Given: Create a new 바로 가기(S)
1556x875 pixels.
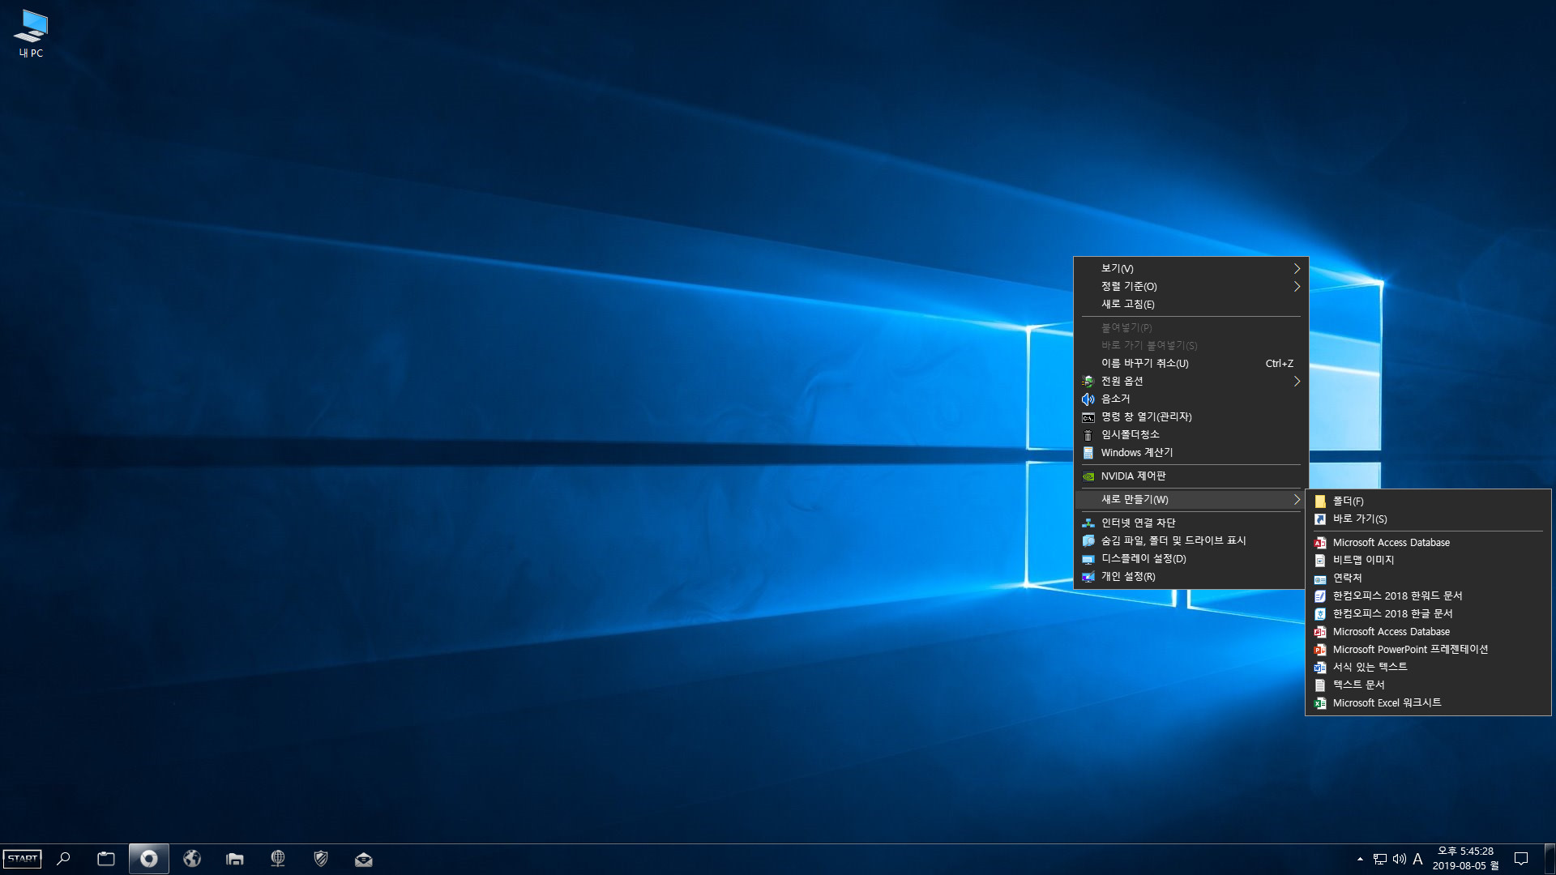Looking at the screenshot, I should click(x=1428, y=519).
